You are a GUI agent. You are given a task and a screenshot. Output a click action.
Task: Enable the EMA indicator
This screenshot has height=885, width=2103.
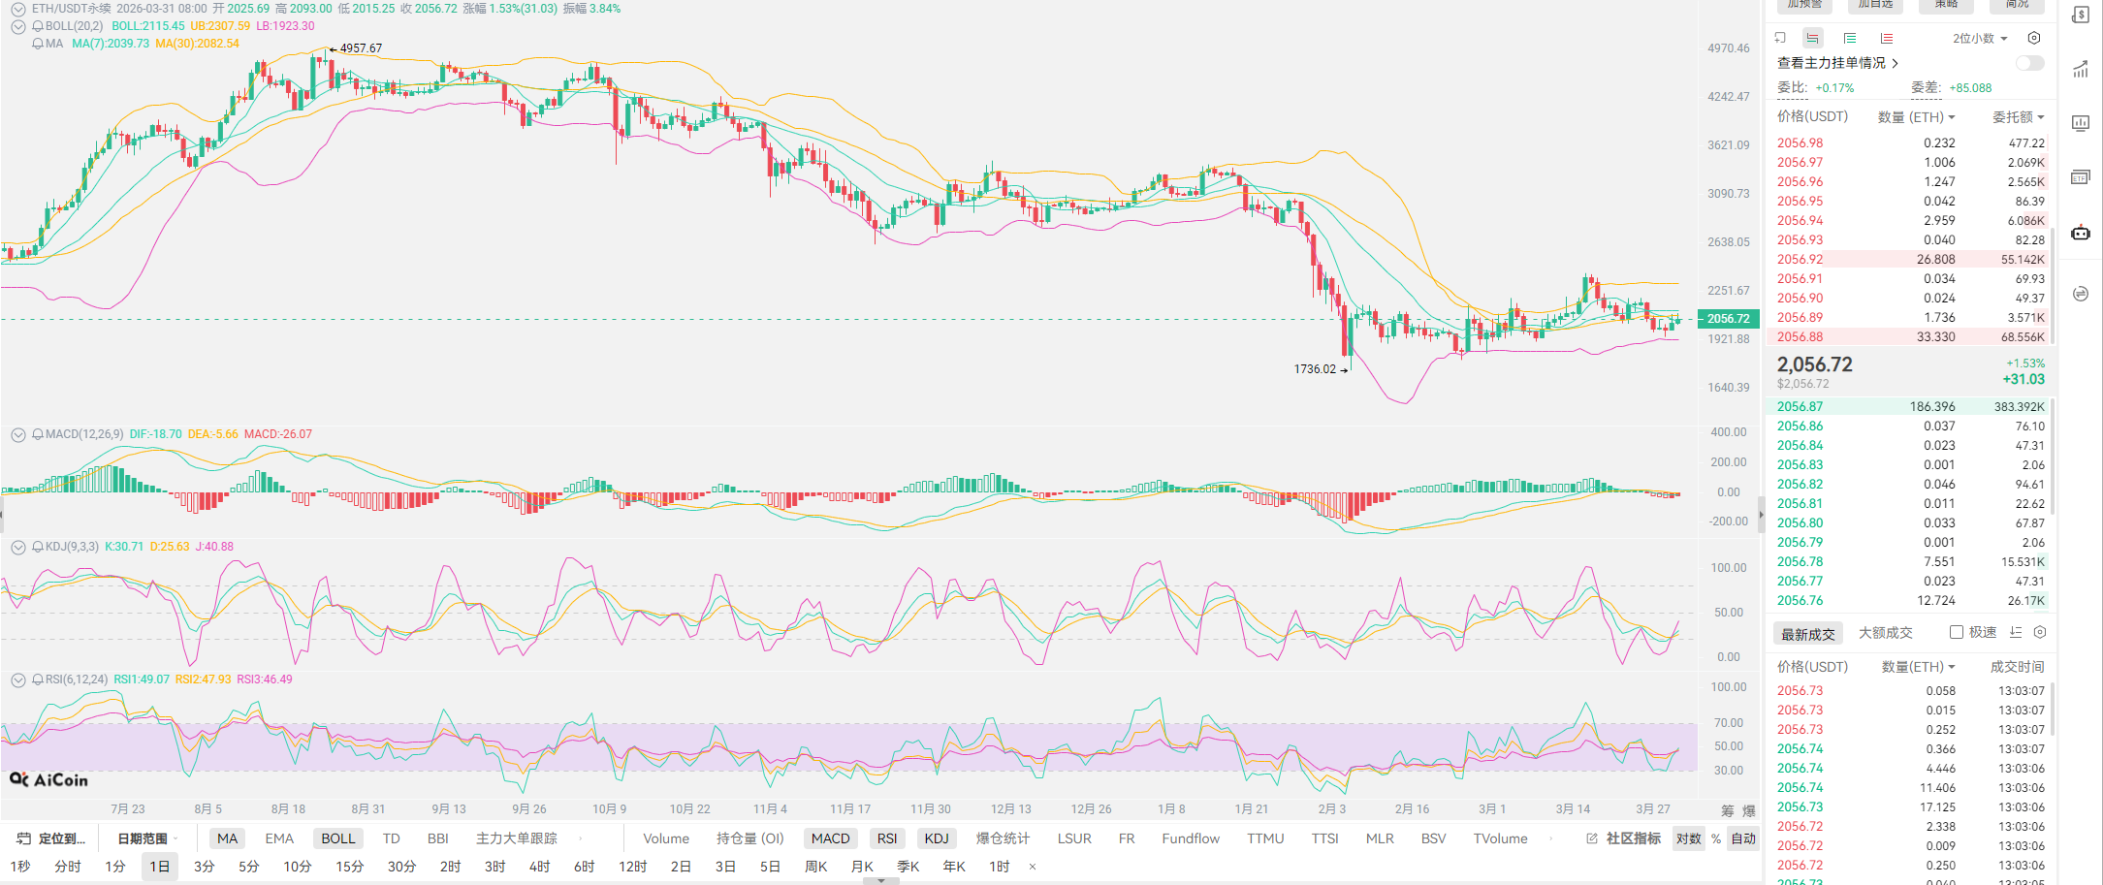(279, 838)
